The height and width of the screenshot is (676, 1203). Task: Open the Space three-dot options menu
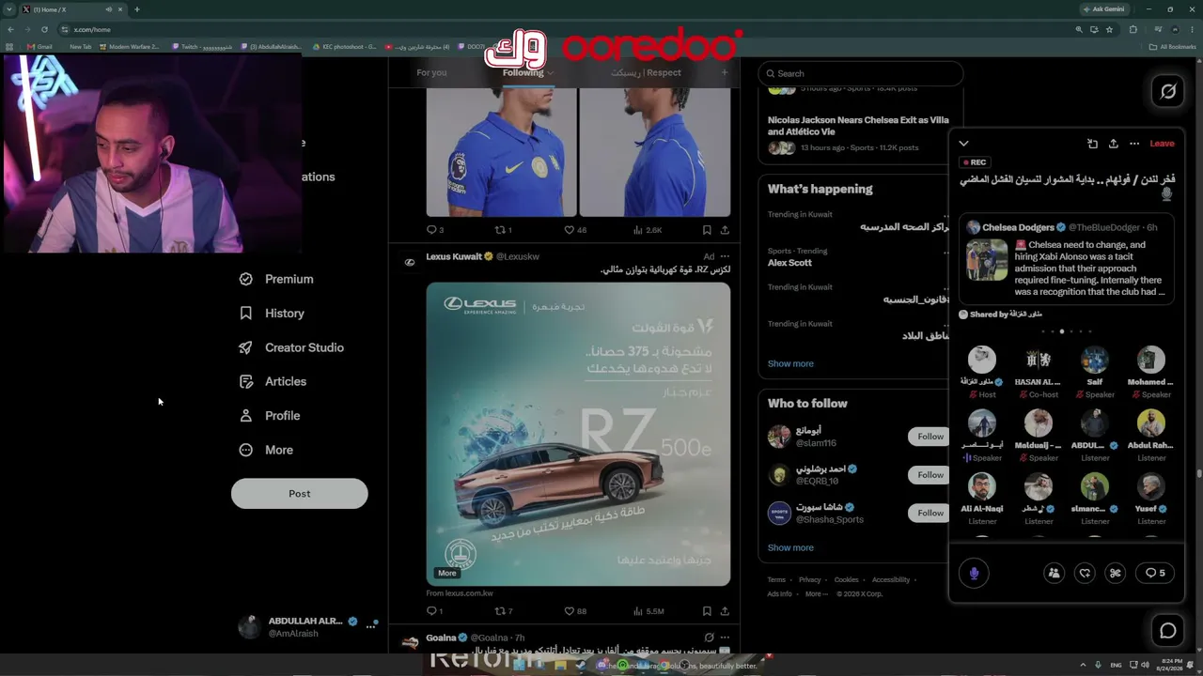(1134, 144)
